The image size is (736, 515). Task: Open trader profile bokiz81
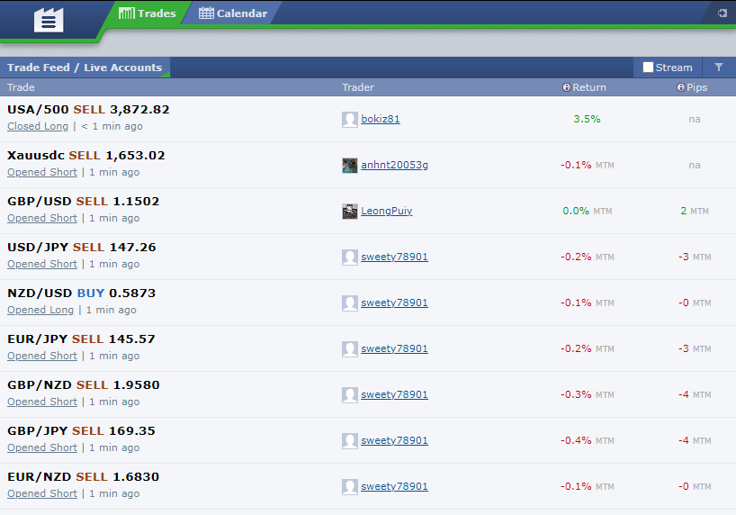[381, 119]
